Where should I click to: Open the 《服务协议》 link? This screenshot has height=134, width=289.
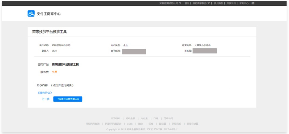(45, 93)
